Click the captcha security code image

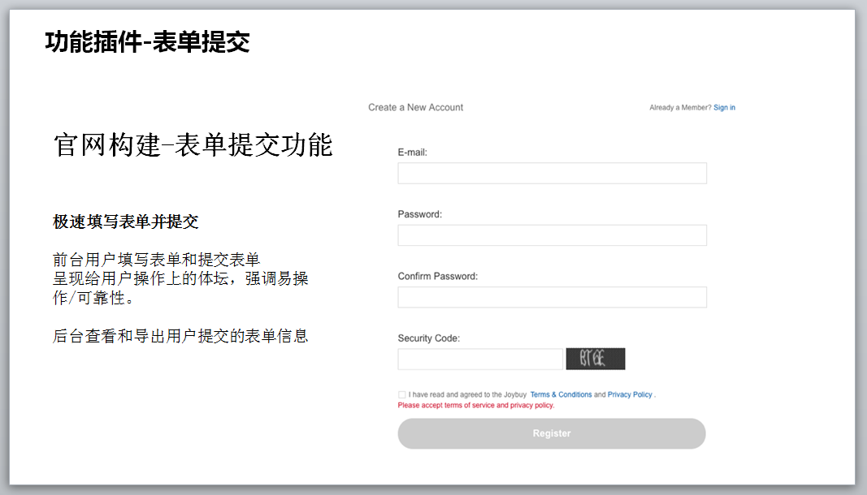click(596, 359)
